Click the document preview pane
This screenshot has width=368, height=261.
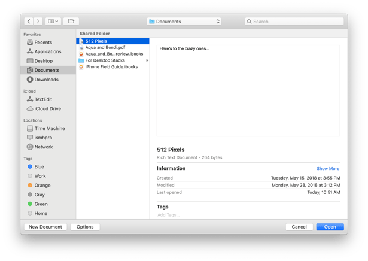click(x=248, y=90)
